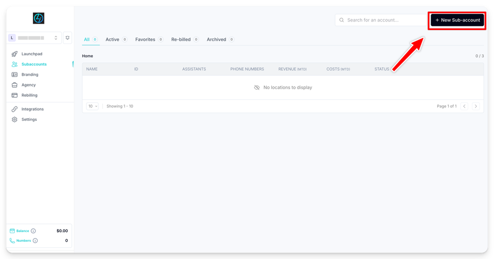
Task: Click the lightning bolt app logo
Action: tap(39, 18)
